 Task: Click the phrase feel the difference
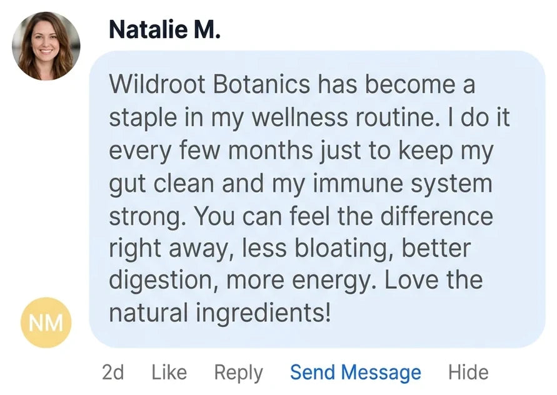coord(391,215)
